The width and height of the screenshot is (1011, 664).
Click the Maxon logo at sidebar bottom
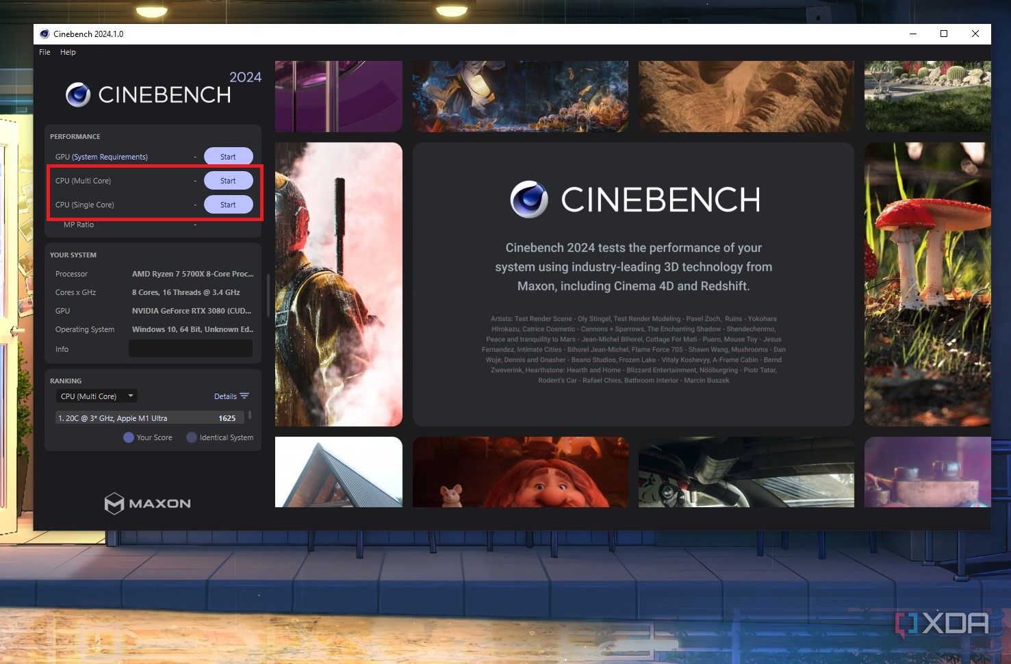[148, 503]
